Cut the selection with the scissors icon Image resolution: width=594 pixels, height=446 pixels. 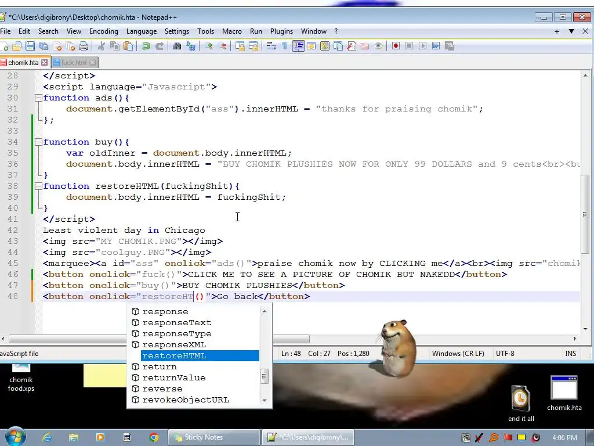pyautogui.click(x=101, y=46)
